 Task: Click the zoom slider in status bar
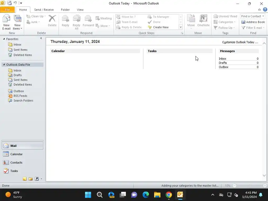[249, 186]
